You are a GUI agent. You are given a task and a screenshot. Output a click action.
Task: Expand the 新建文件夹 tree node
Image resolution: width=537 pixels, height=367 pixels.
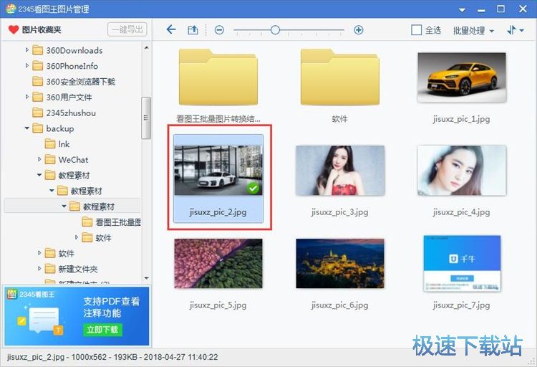39,269
